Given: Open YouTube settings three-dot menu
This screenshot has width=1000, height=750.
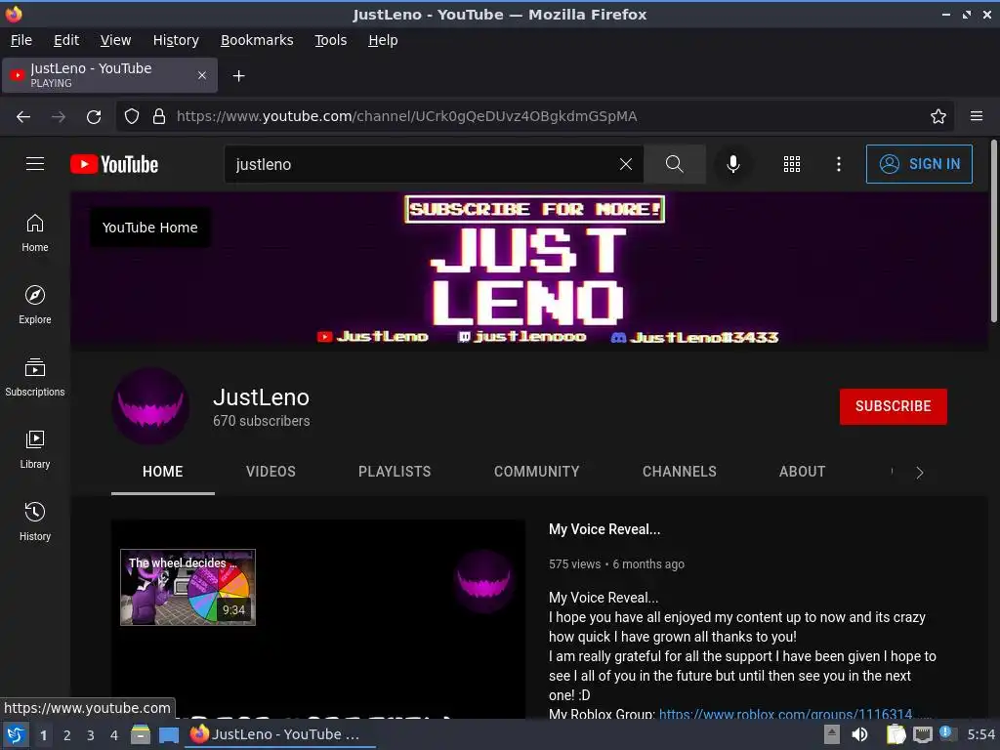Looking at the screenshot, I should 839,164.
